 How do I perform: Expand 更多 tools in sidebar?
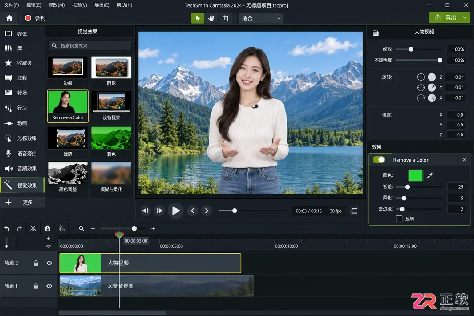coord(22,203)
